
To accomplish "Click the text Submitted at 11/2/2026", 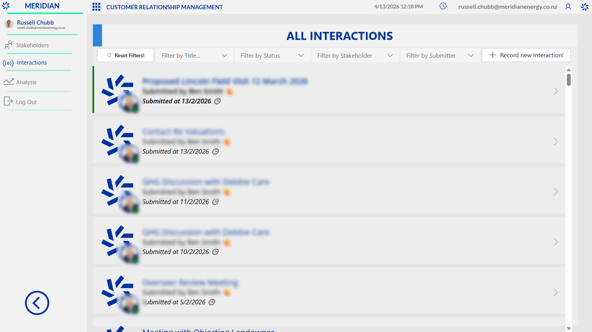I will pyautogui.click(x=176, y=202).
